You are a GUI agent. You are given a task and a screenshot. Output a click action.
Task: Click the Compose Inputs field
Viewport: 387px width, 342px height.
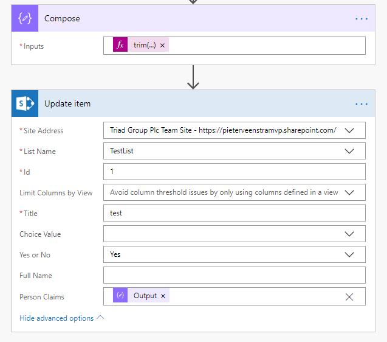click(x=235, y=46)
